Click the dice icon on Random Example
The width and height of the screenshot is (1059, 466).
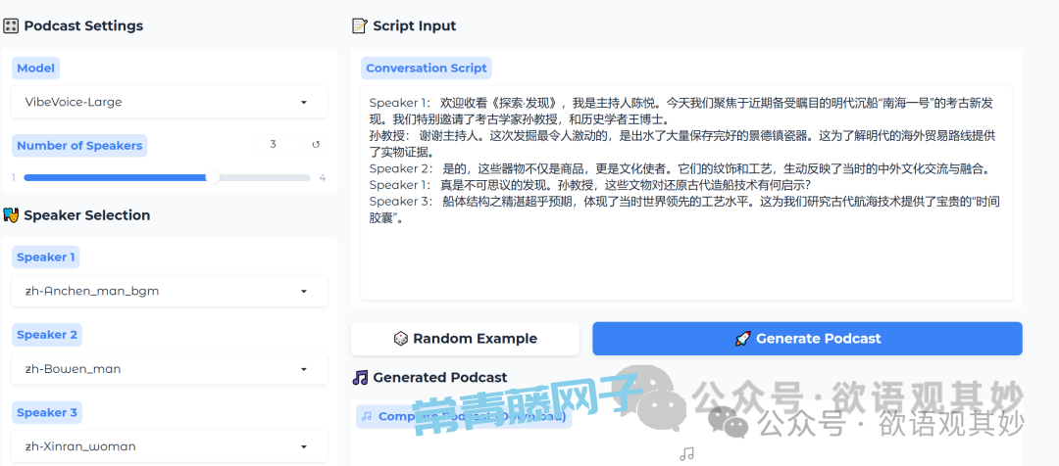point(400,339)
